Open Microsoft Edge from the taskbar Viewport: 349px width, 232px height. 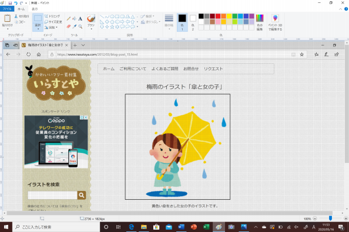132,227
